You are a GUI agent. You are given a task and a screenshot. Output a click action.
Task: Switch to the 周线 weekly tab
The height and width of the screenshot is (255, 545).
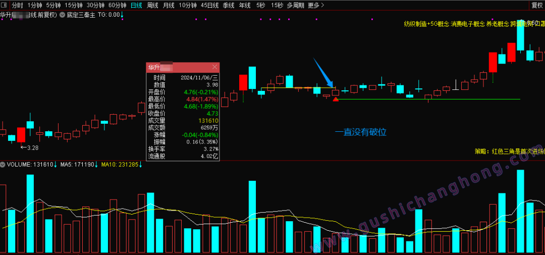(x=152, y=5)
